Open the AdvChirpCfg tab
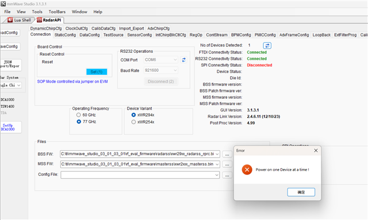This screenshot has width=368, height=220. [x=159, y=28]
